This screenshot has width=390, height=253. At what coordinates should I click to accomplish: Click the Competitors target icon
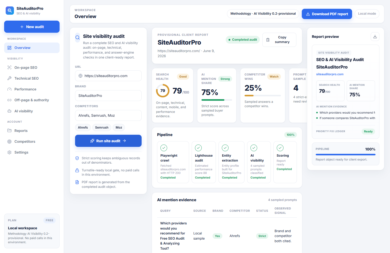click(10, 141)
